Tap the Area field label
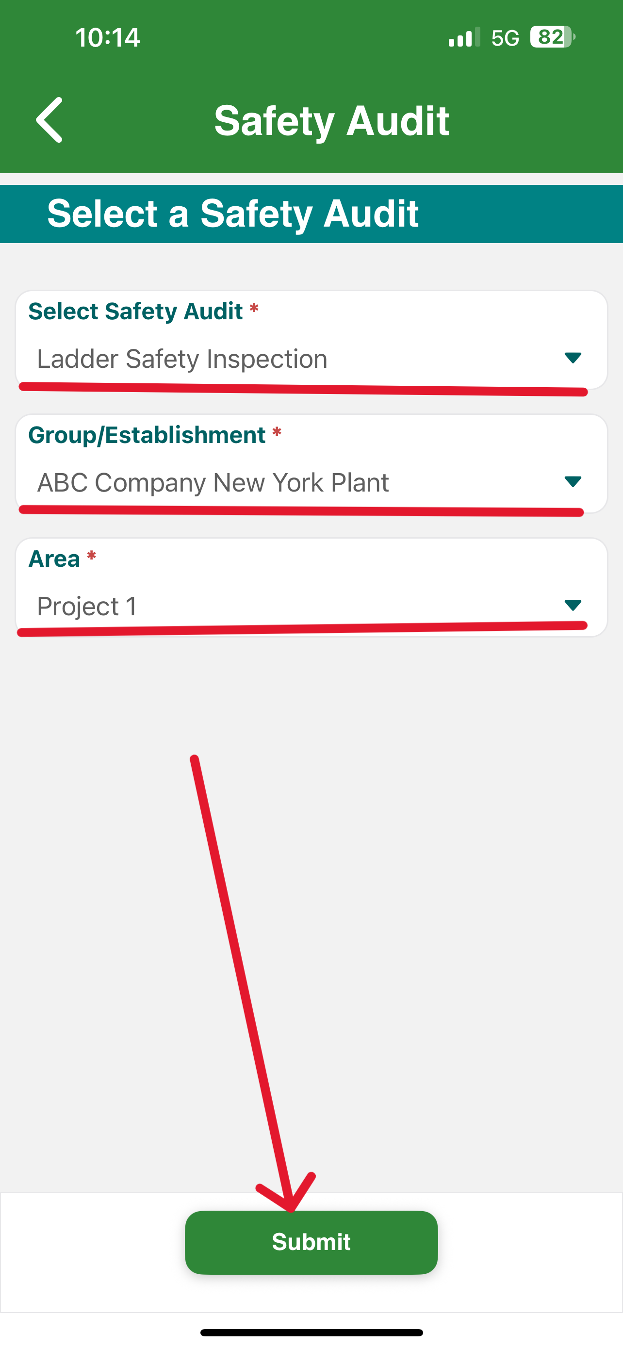 tap(54, 559)
